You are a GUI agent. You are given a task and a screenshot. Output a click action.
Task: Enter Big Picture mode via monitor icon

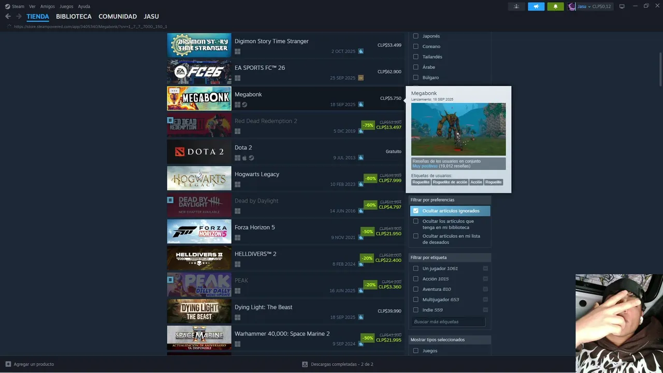pyautogui.click(x=622, y=6)
